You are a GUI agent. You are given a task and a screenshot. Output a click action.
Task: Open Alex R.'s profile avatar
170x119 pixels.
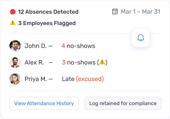(x=15, y=62)
